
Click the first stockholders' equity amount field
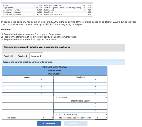(101, 104)
